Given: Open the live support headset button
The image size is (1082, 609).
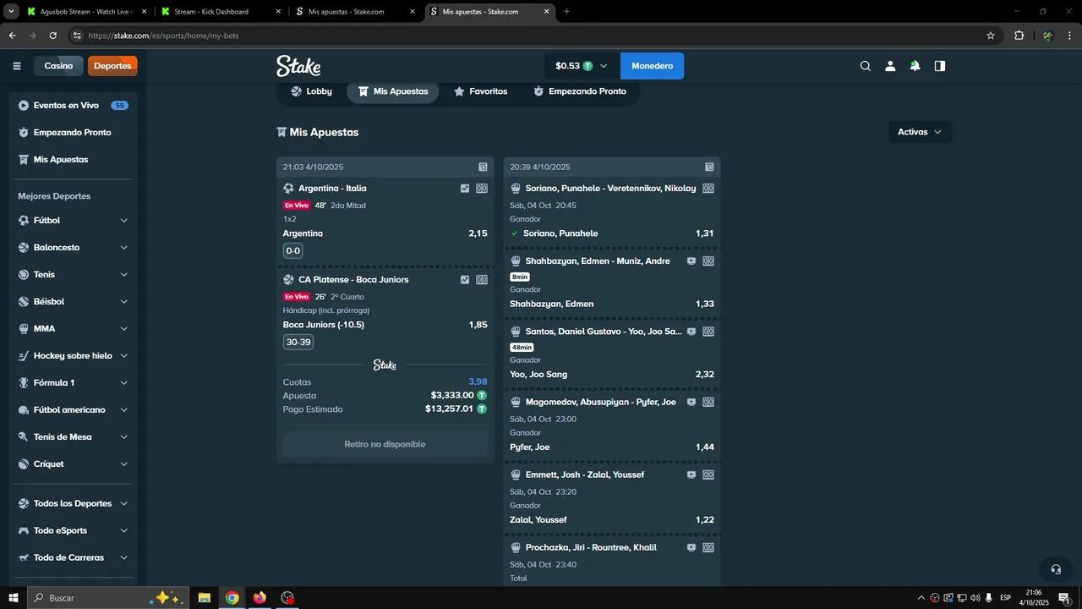Looking at the screenshot, I should (1055, 569).
